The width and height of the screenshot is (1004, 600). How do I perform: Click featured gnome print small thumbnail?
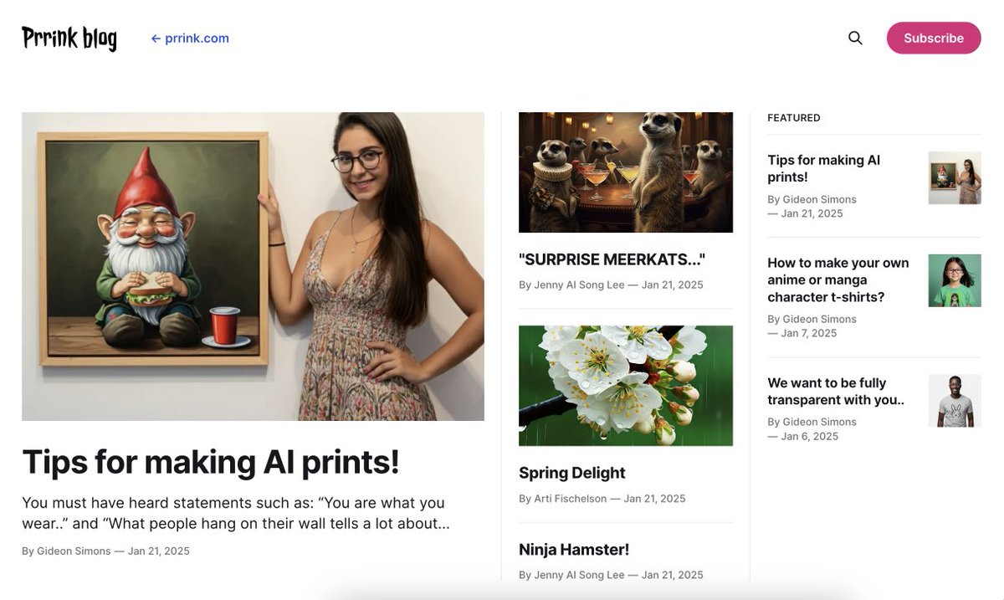[x=955, y=177]
